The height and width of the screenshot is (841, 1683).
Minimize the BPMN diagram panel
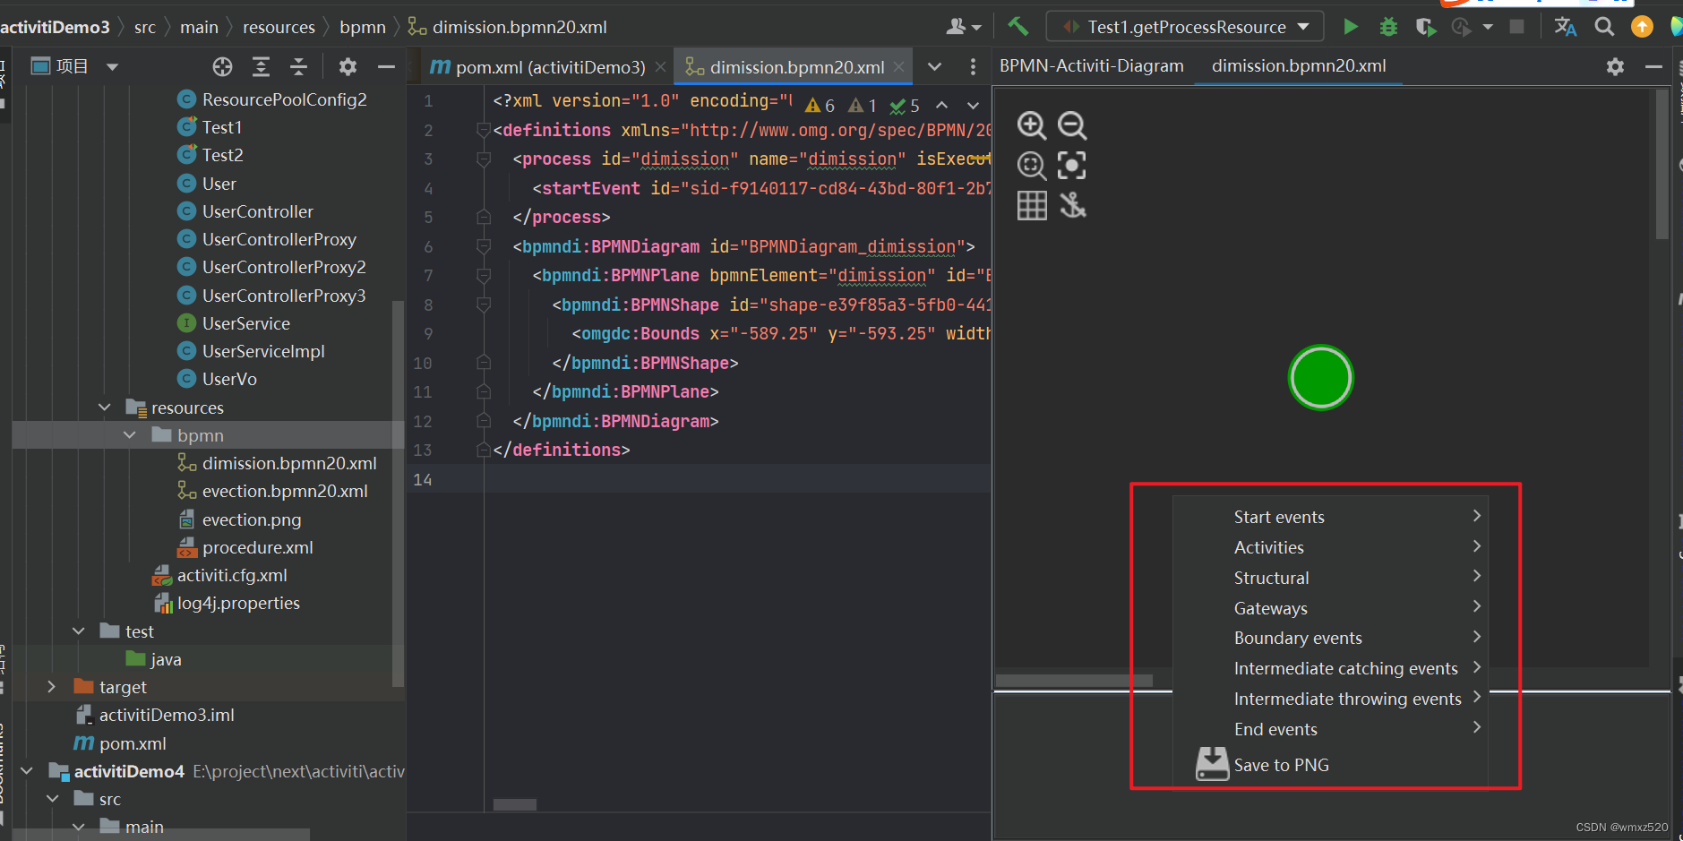click(x=1653, y=66)
